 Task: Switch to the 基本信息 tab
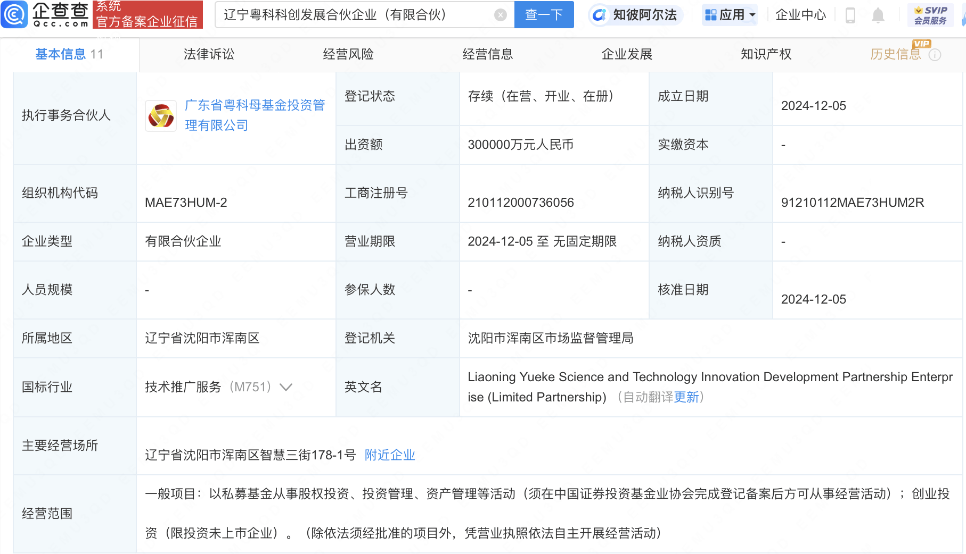point(69,54)
